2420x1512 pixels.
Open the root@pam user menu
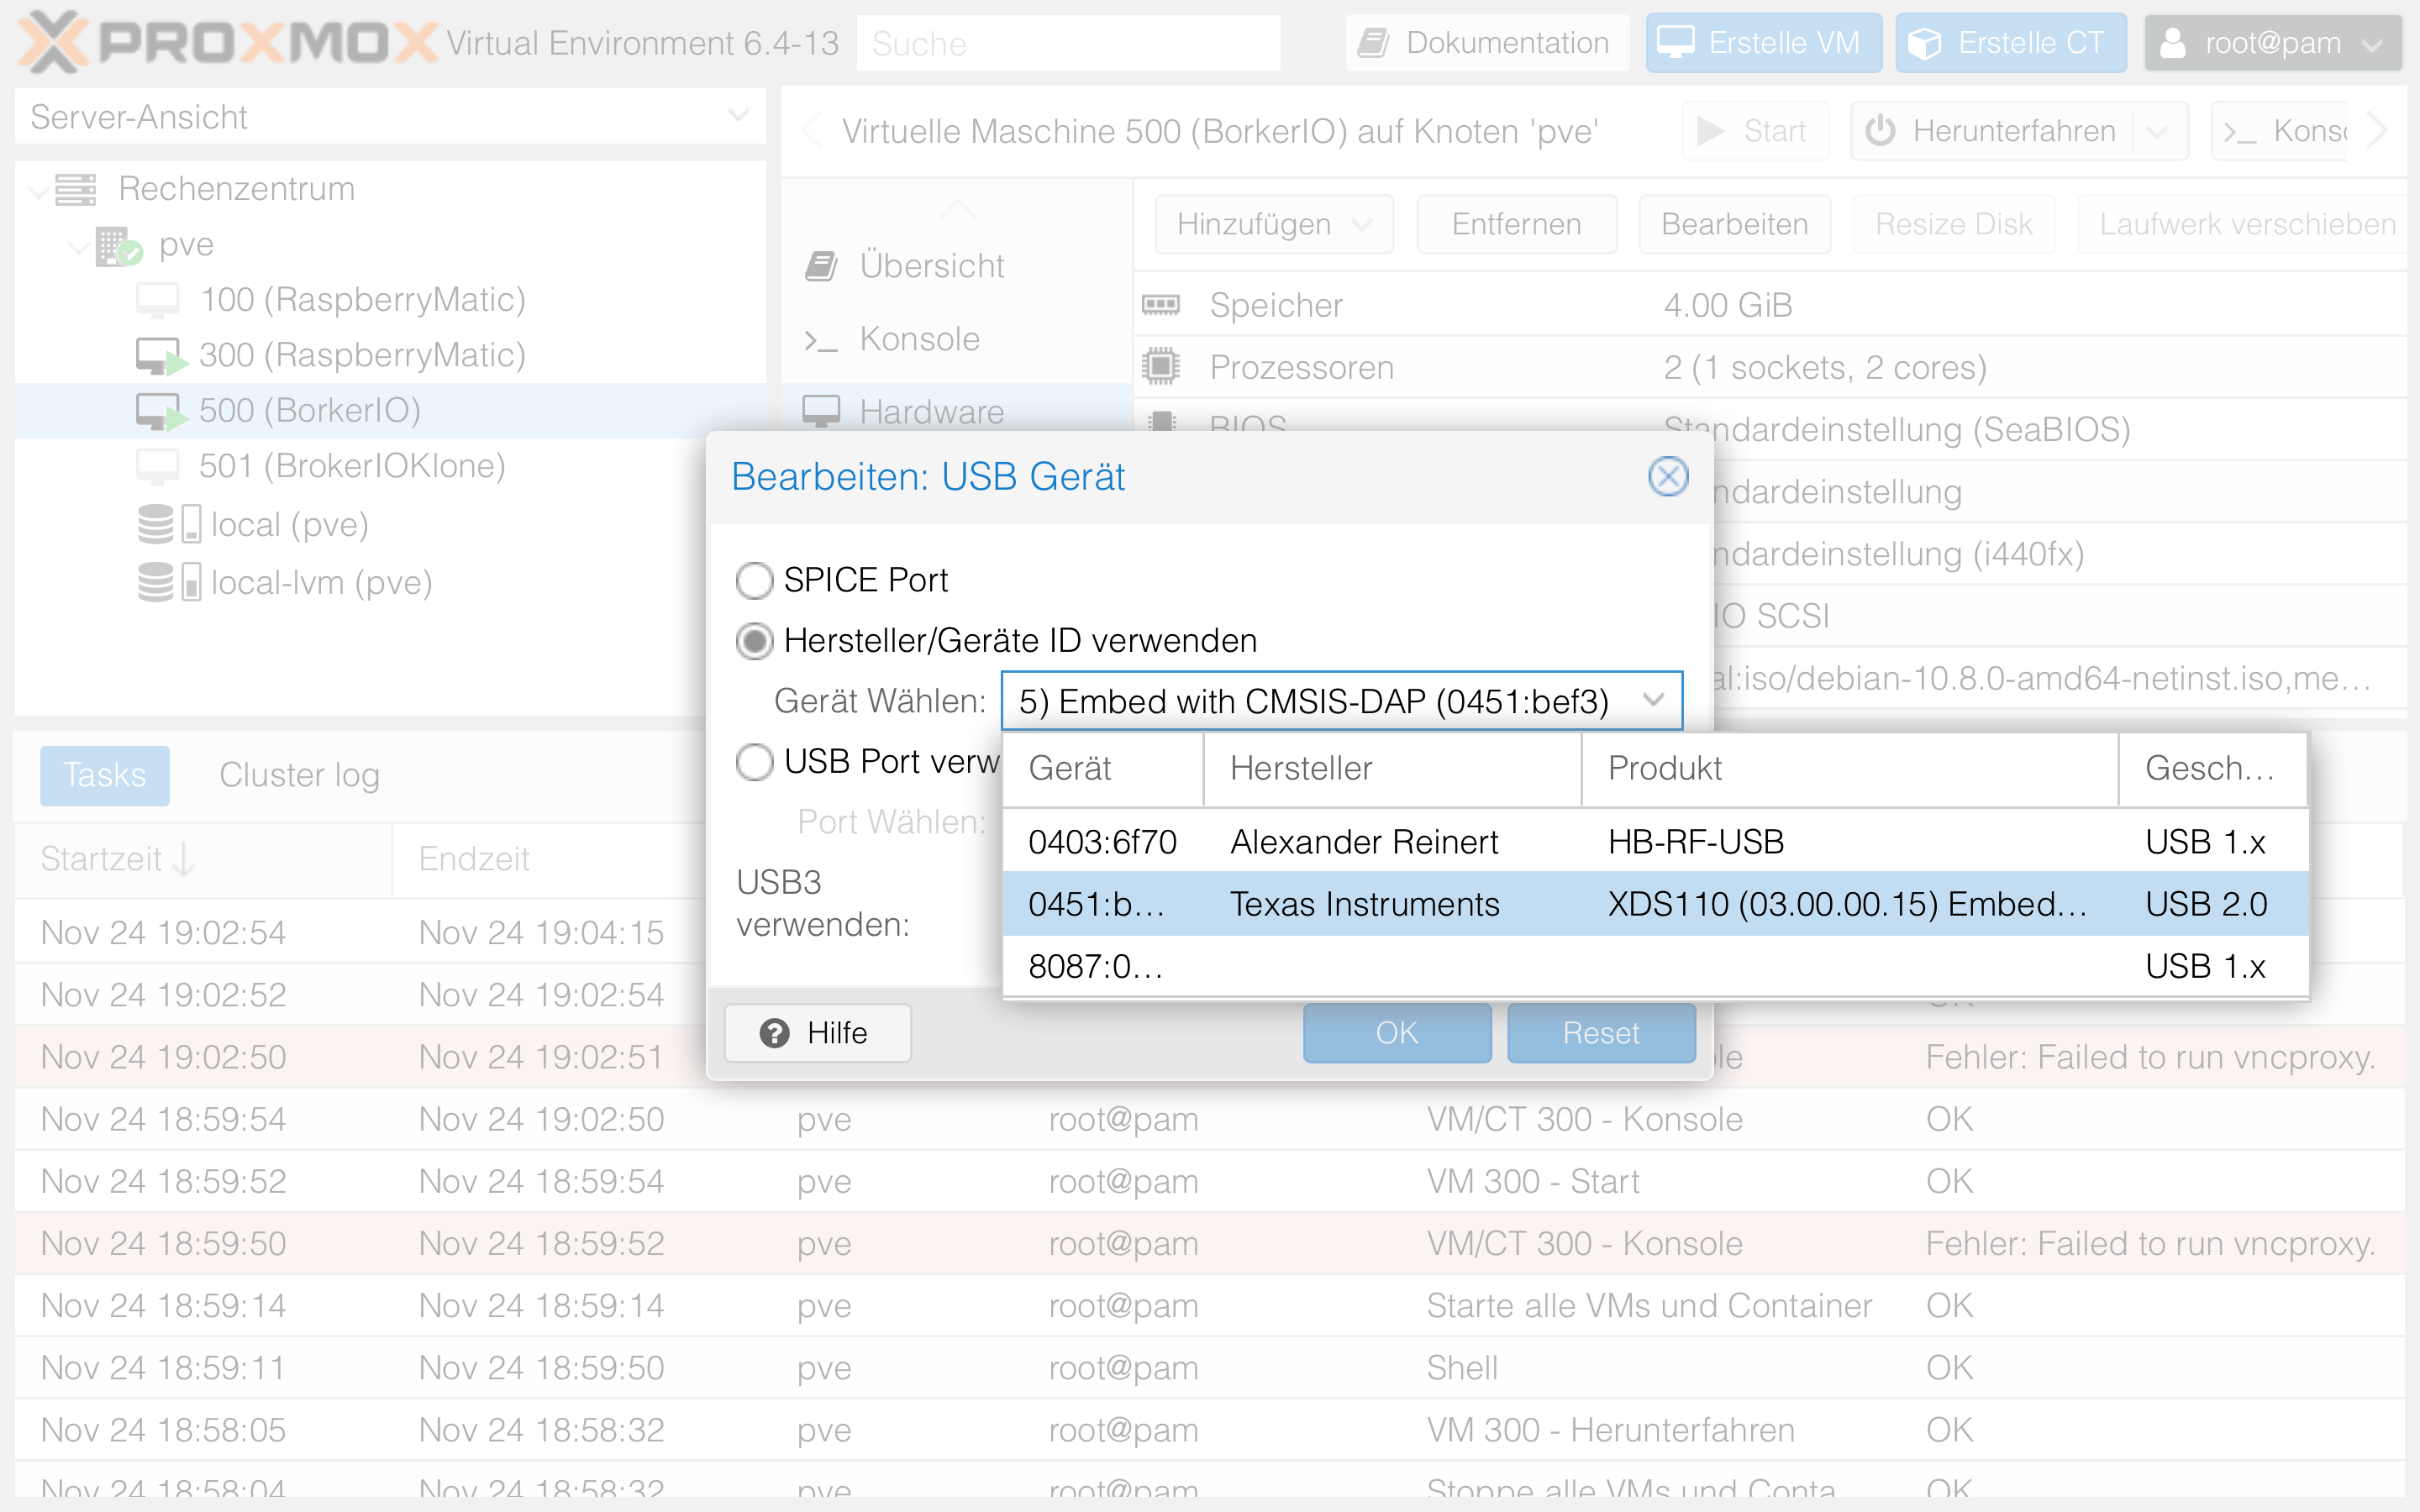pyautogui.click(x=2272, y=43)
